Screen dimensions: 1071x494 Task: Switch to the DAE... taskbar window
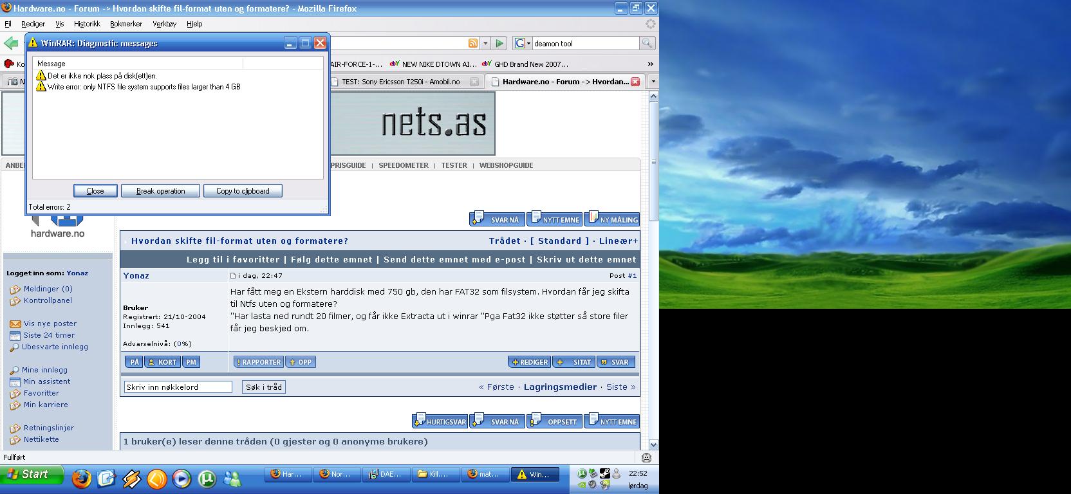point(386,474)
